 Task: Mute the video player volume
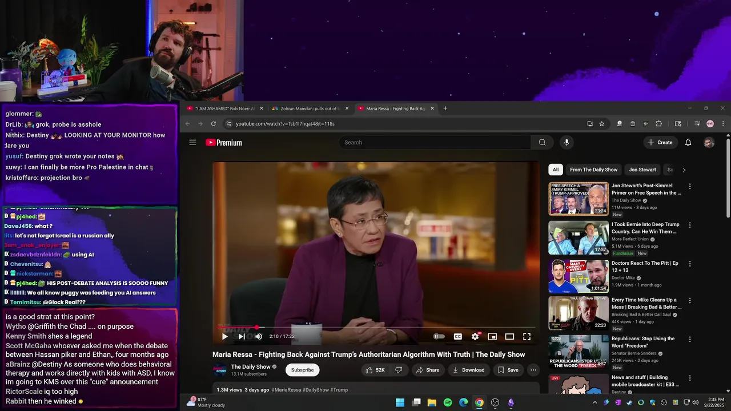(x=259, y=337)
